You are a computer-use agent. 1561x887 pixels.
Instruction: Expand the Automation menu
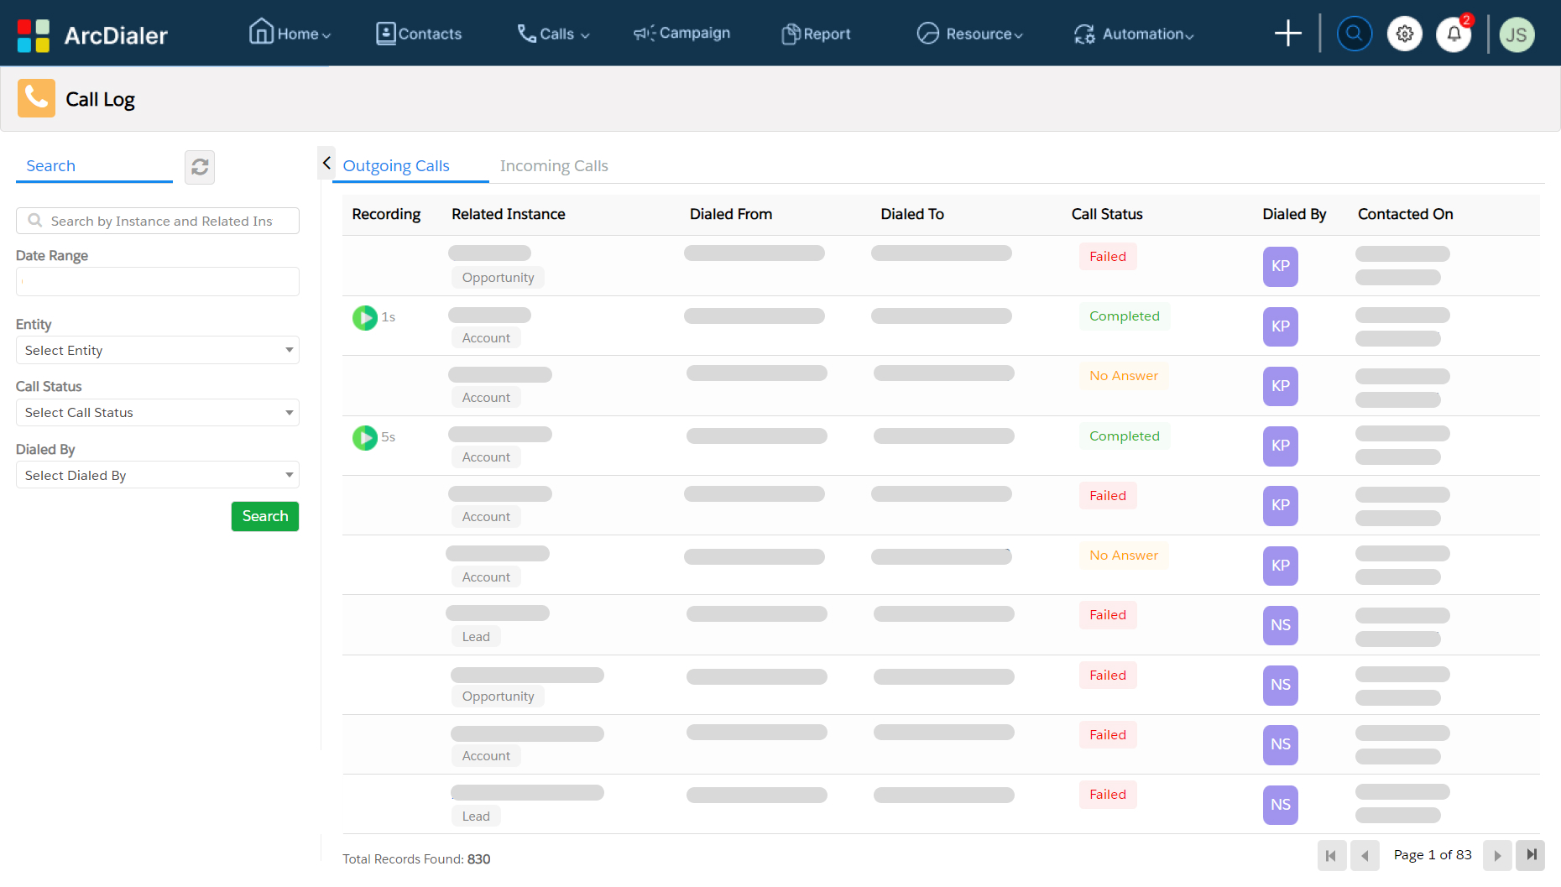coord(1133,34)
